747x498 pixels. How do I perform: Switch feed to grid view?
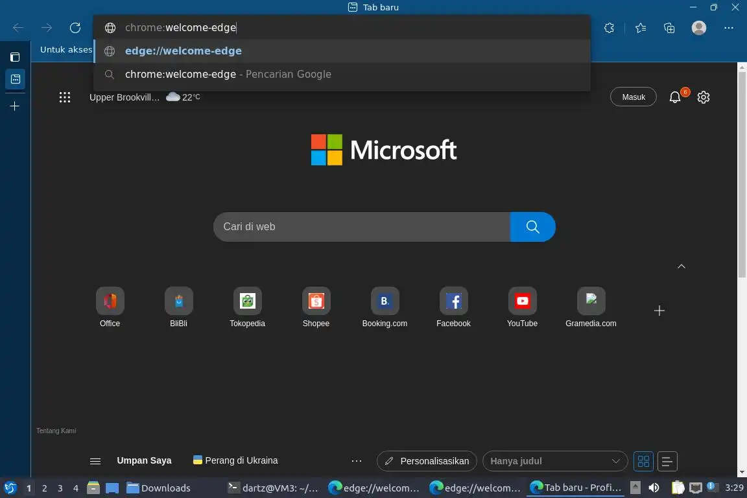pyautogui.click(x=644, y=461)
